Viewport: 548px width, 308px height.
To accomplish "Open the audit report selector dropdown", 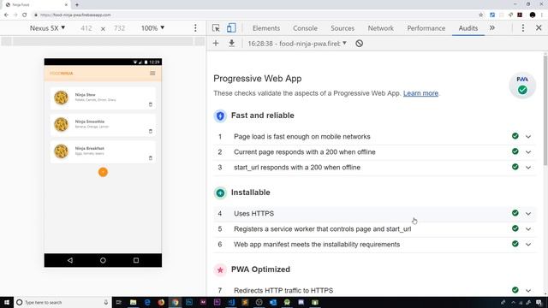I will pyautogui.click(x=297, y=44).
